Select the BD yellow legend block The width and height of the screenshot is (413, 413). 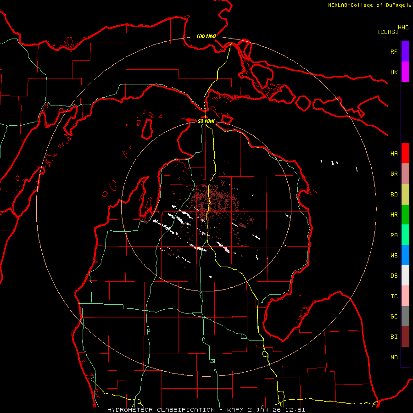405,195
